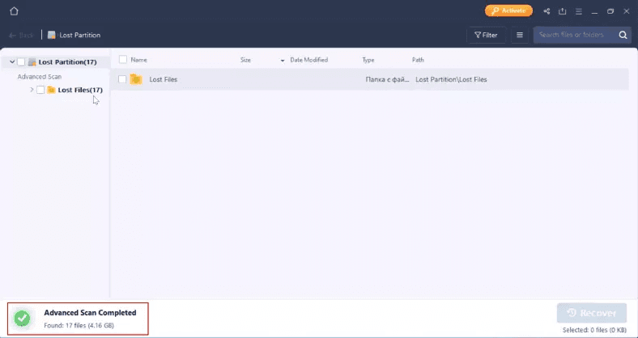Go to the home screen icon

point(14,11)
